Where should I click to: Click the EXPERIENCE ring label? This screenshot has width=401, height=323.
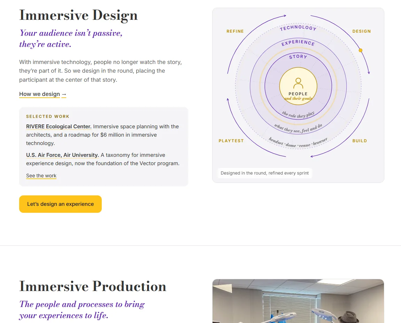point(298,43)
